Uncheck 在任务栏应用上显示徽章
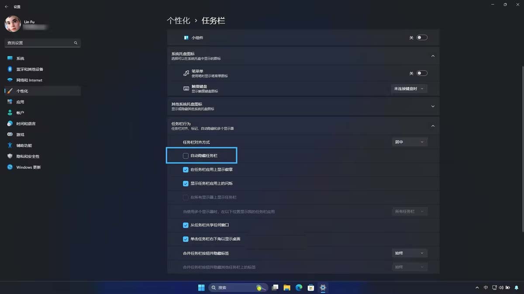Image resolution: width=524 pixels, height=294 pixels. coord(186,169)
